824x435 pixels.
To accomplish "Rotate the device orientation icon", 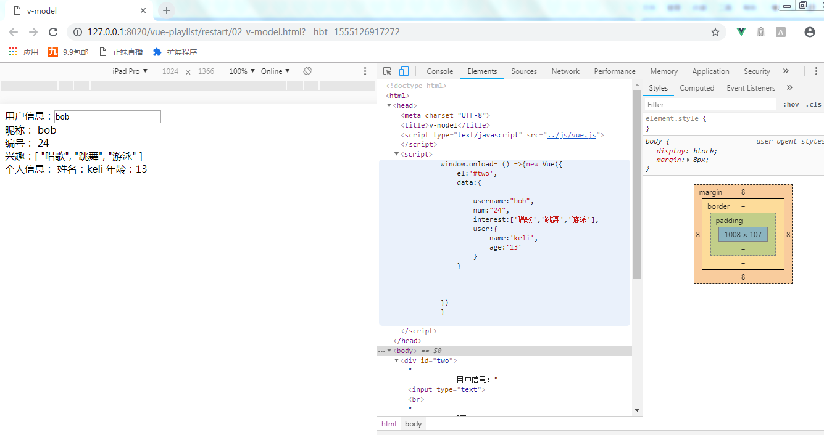I will [x=307, y=71].
